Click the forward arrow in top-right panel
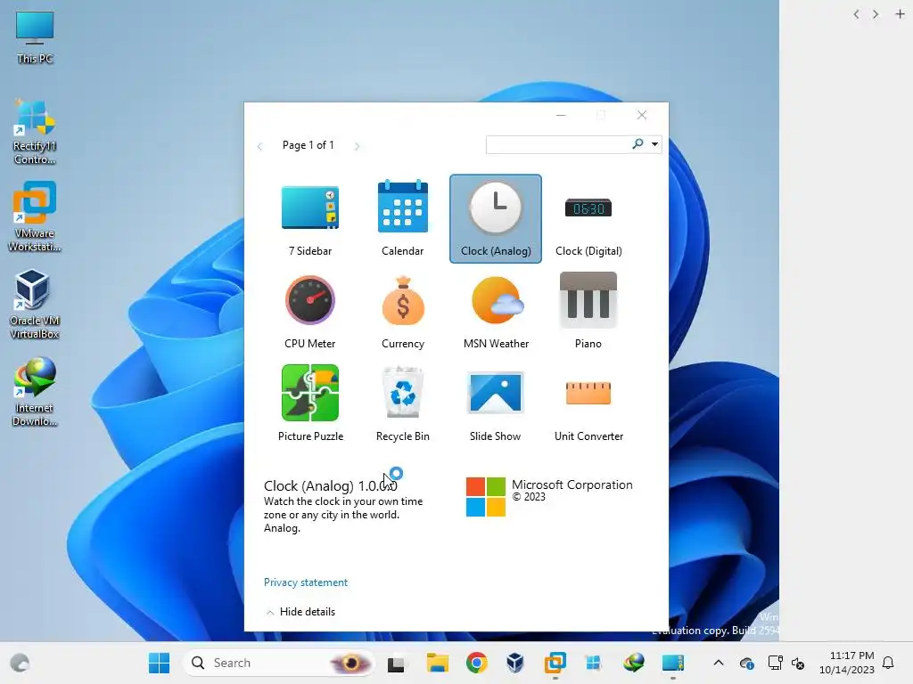Viewport: 913px width, 684px height. (876, 14)
